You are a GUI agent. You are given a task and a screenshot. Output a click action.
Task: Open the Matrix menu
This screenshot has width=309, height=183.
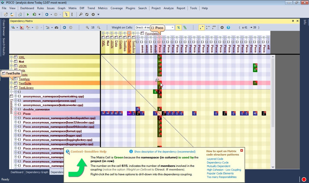[x=73, y=8]
